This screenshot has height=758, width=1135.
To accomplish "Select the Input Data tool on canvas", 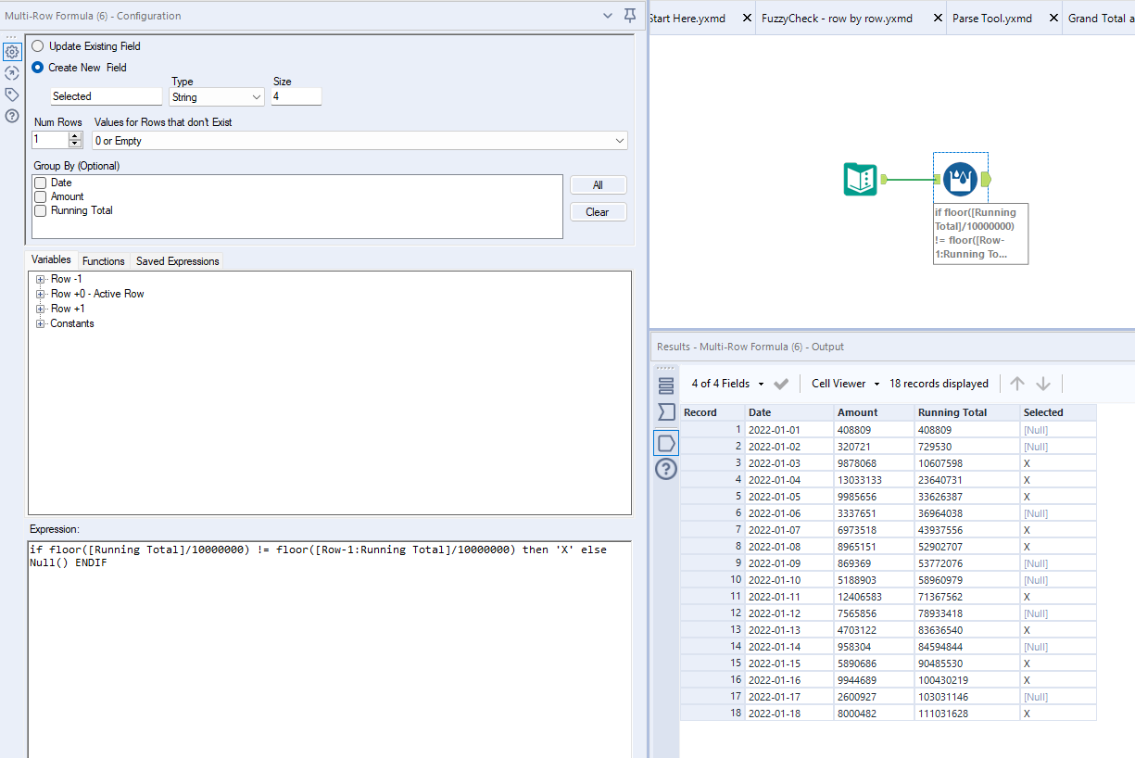I will [x=861, y=179].
